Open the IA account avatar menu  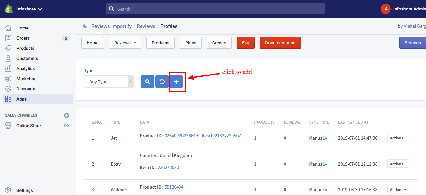click(x=385, y=9)
